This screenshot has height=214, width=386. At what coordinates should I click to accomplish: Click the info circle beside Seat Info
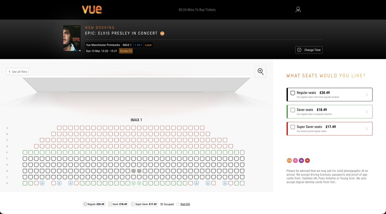(178, 204)
